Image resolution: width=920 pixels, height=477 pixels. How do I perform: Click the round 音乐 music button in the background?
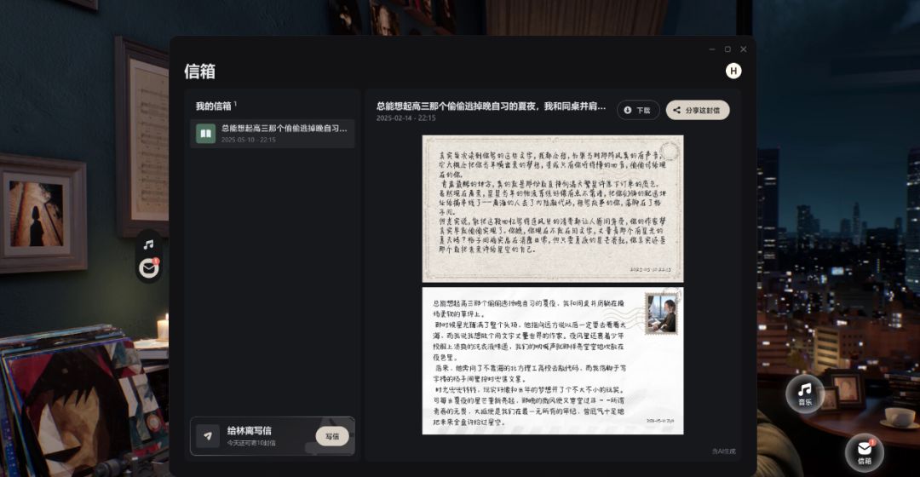[x=805, y=394]
